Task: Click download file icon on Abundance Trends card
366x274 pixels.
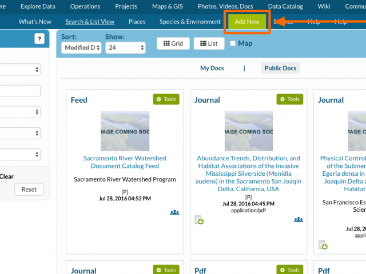Action: 199,220
